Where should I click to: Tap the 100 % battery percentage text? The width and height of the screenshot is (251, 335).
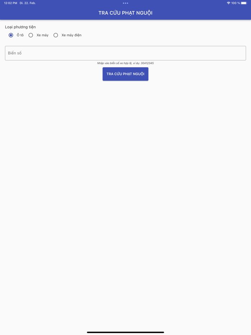236,3
